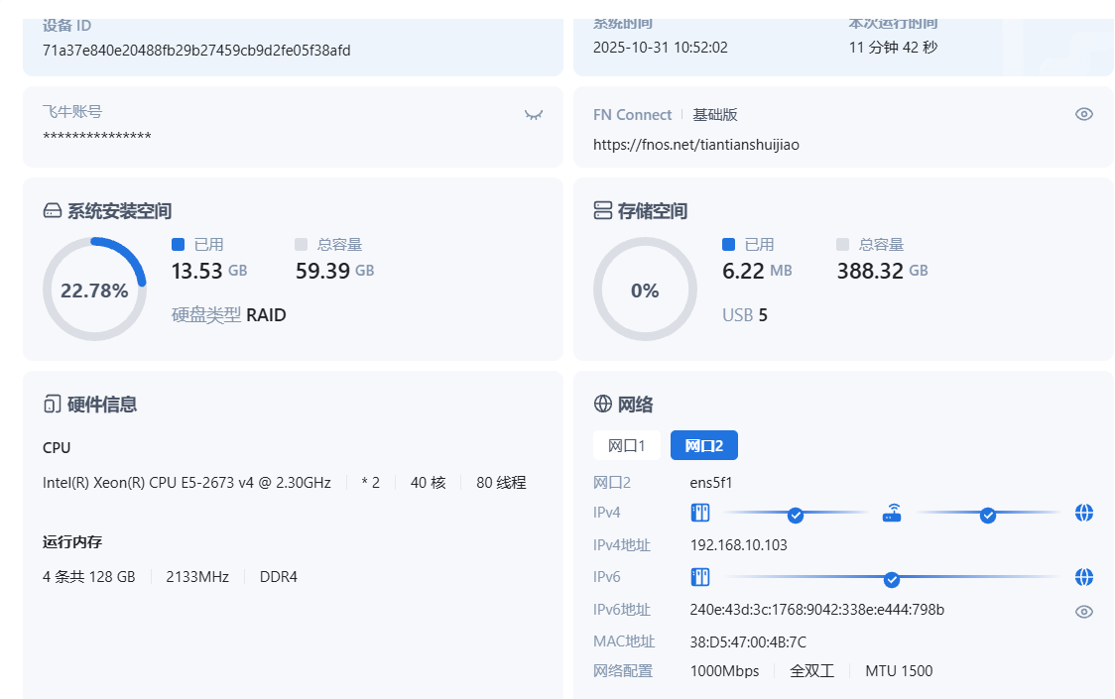
Task: Select the 网口2 tab
Action: [703, 445]
